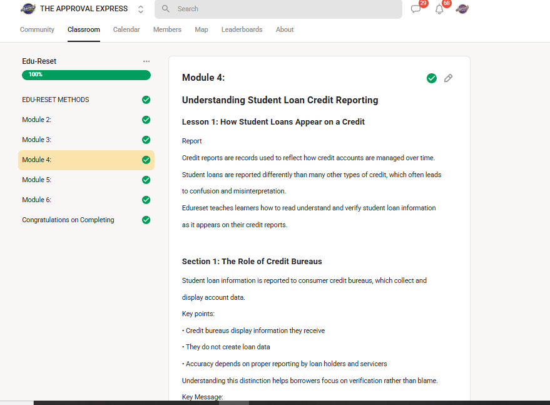Toggle lesson complete checkmark beside pencil
The width and height of the screenshot is (550, 405).
[432, 78]
